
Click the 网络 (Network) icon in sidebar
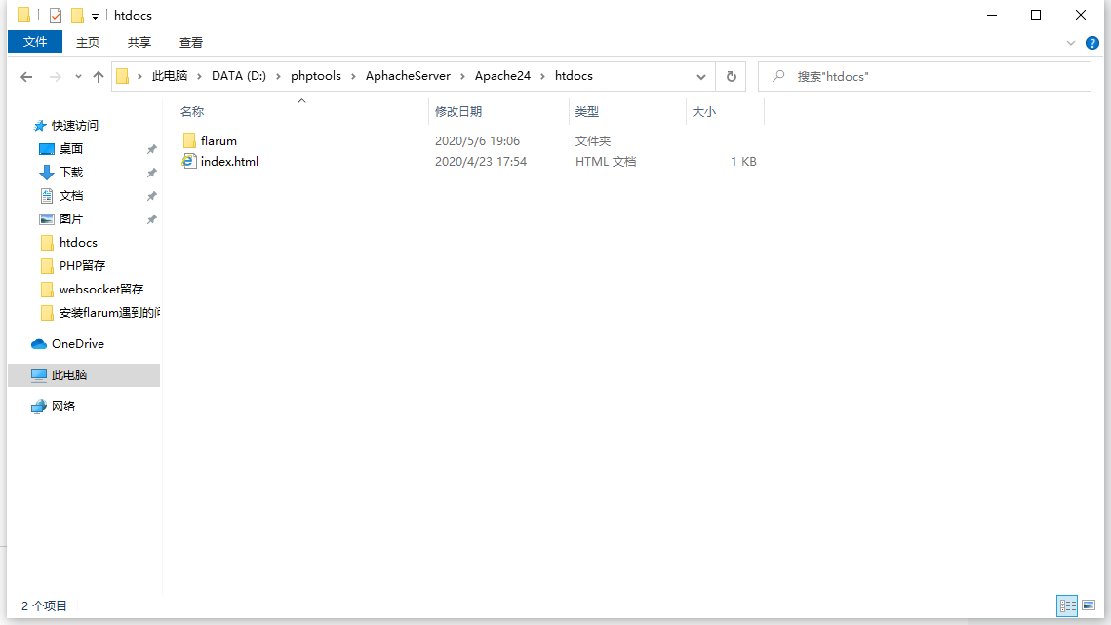coord(65,406)
